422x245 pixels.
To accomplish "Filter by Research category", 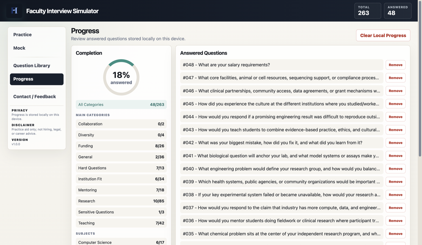I will coord(121,201).
